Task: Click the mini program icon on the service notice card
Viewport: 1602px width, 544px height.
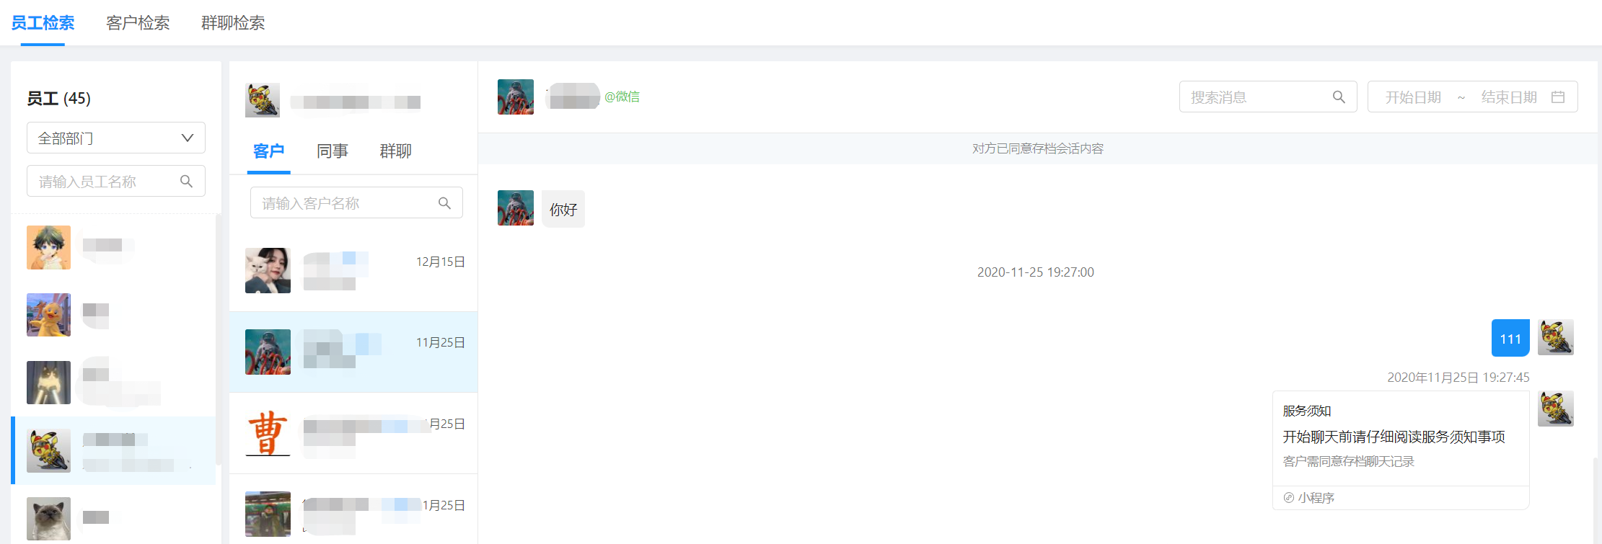Action: coord(1289,498)
